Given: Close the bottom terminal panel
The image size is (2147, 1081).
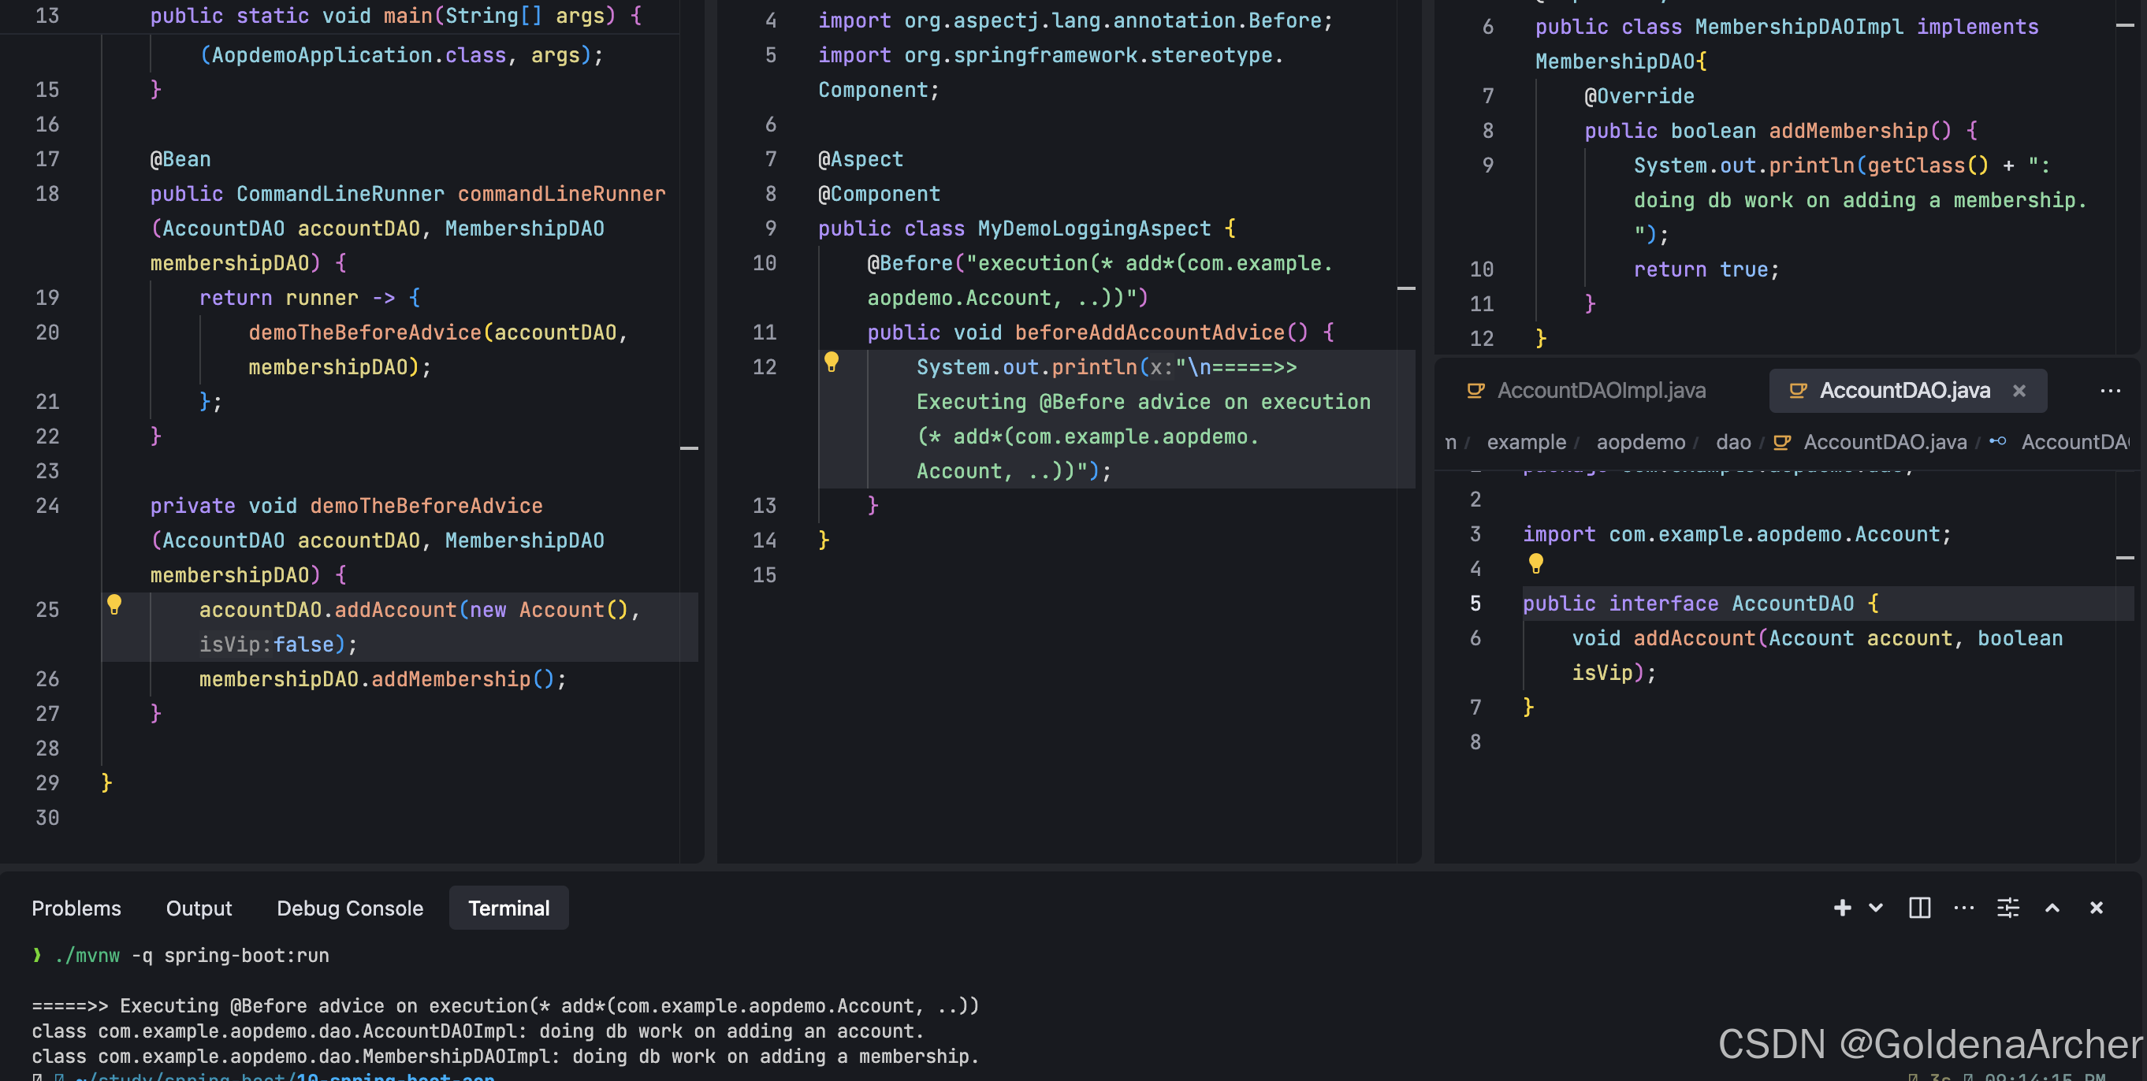Looking at the screenshot, I should 2096,908.
